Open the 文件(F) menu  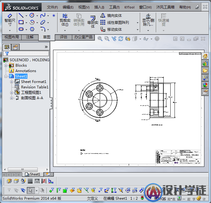pos(52,7)
